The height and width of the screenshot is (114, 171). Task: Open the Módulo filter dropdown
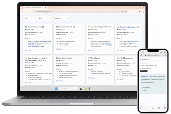tap(62, 18)
